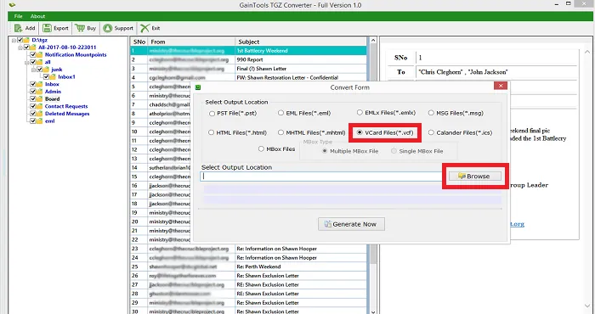
Task: Click the Add toolbar icon
Action: tap(18, 28)
